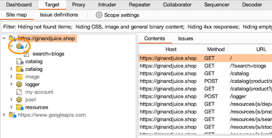Screen dimensions: 272x138
Task: Click the gear icon of the / node
Action: click(x=20, y=46)
